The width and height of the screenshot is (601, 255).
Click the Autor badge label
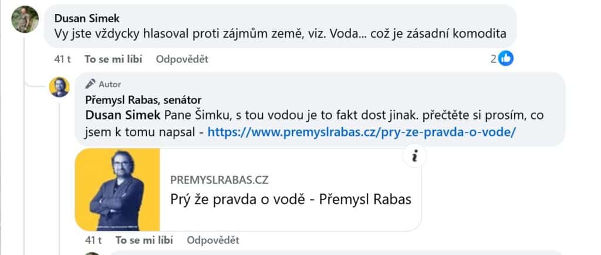(x=110, y=84)
